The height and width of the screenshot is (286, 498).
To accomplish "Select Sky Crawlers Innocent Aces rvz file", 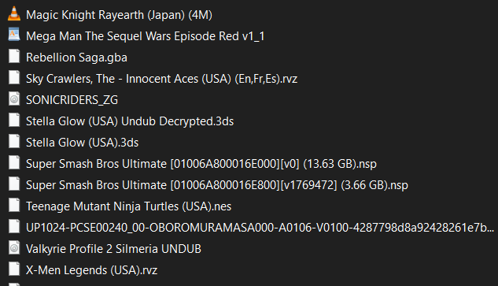I will (161, 79).
